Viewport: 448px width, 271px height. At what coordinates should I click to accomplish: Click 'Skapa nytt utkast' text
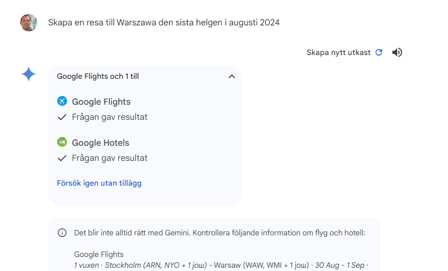tap(338, 52)
